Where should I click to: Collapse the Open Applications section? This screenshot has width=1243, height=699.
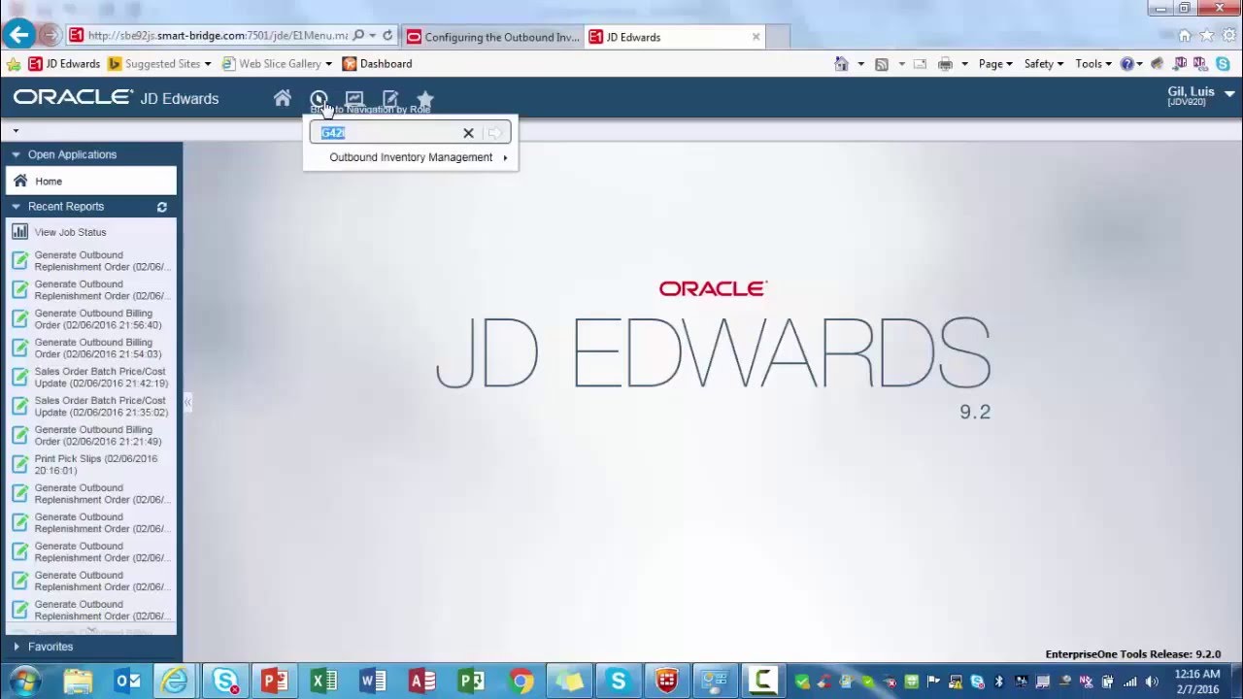16,154
